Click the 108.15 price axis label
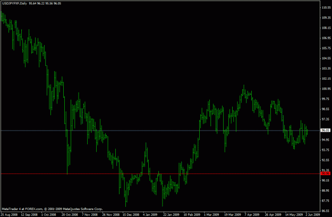 point(326,28)
